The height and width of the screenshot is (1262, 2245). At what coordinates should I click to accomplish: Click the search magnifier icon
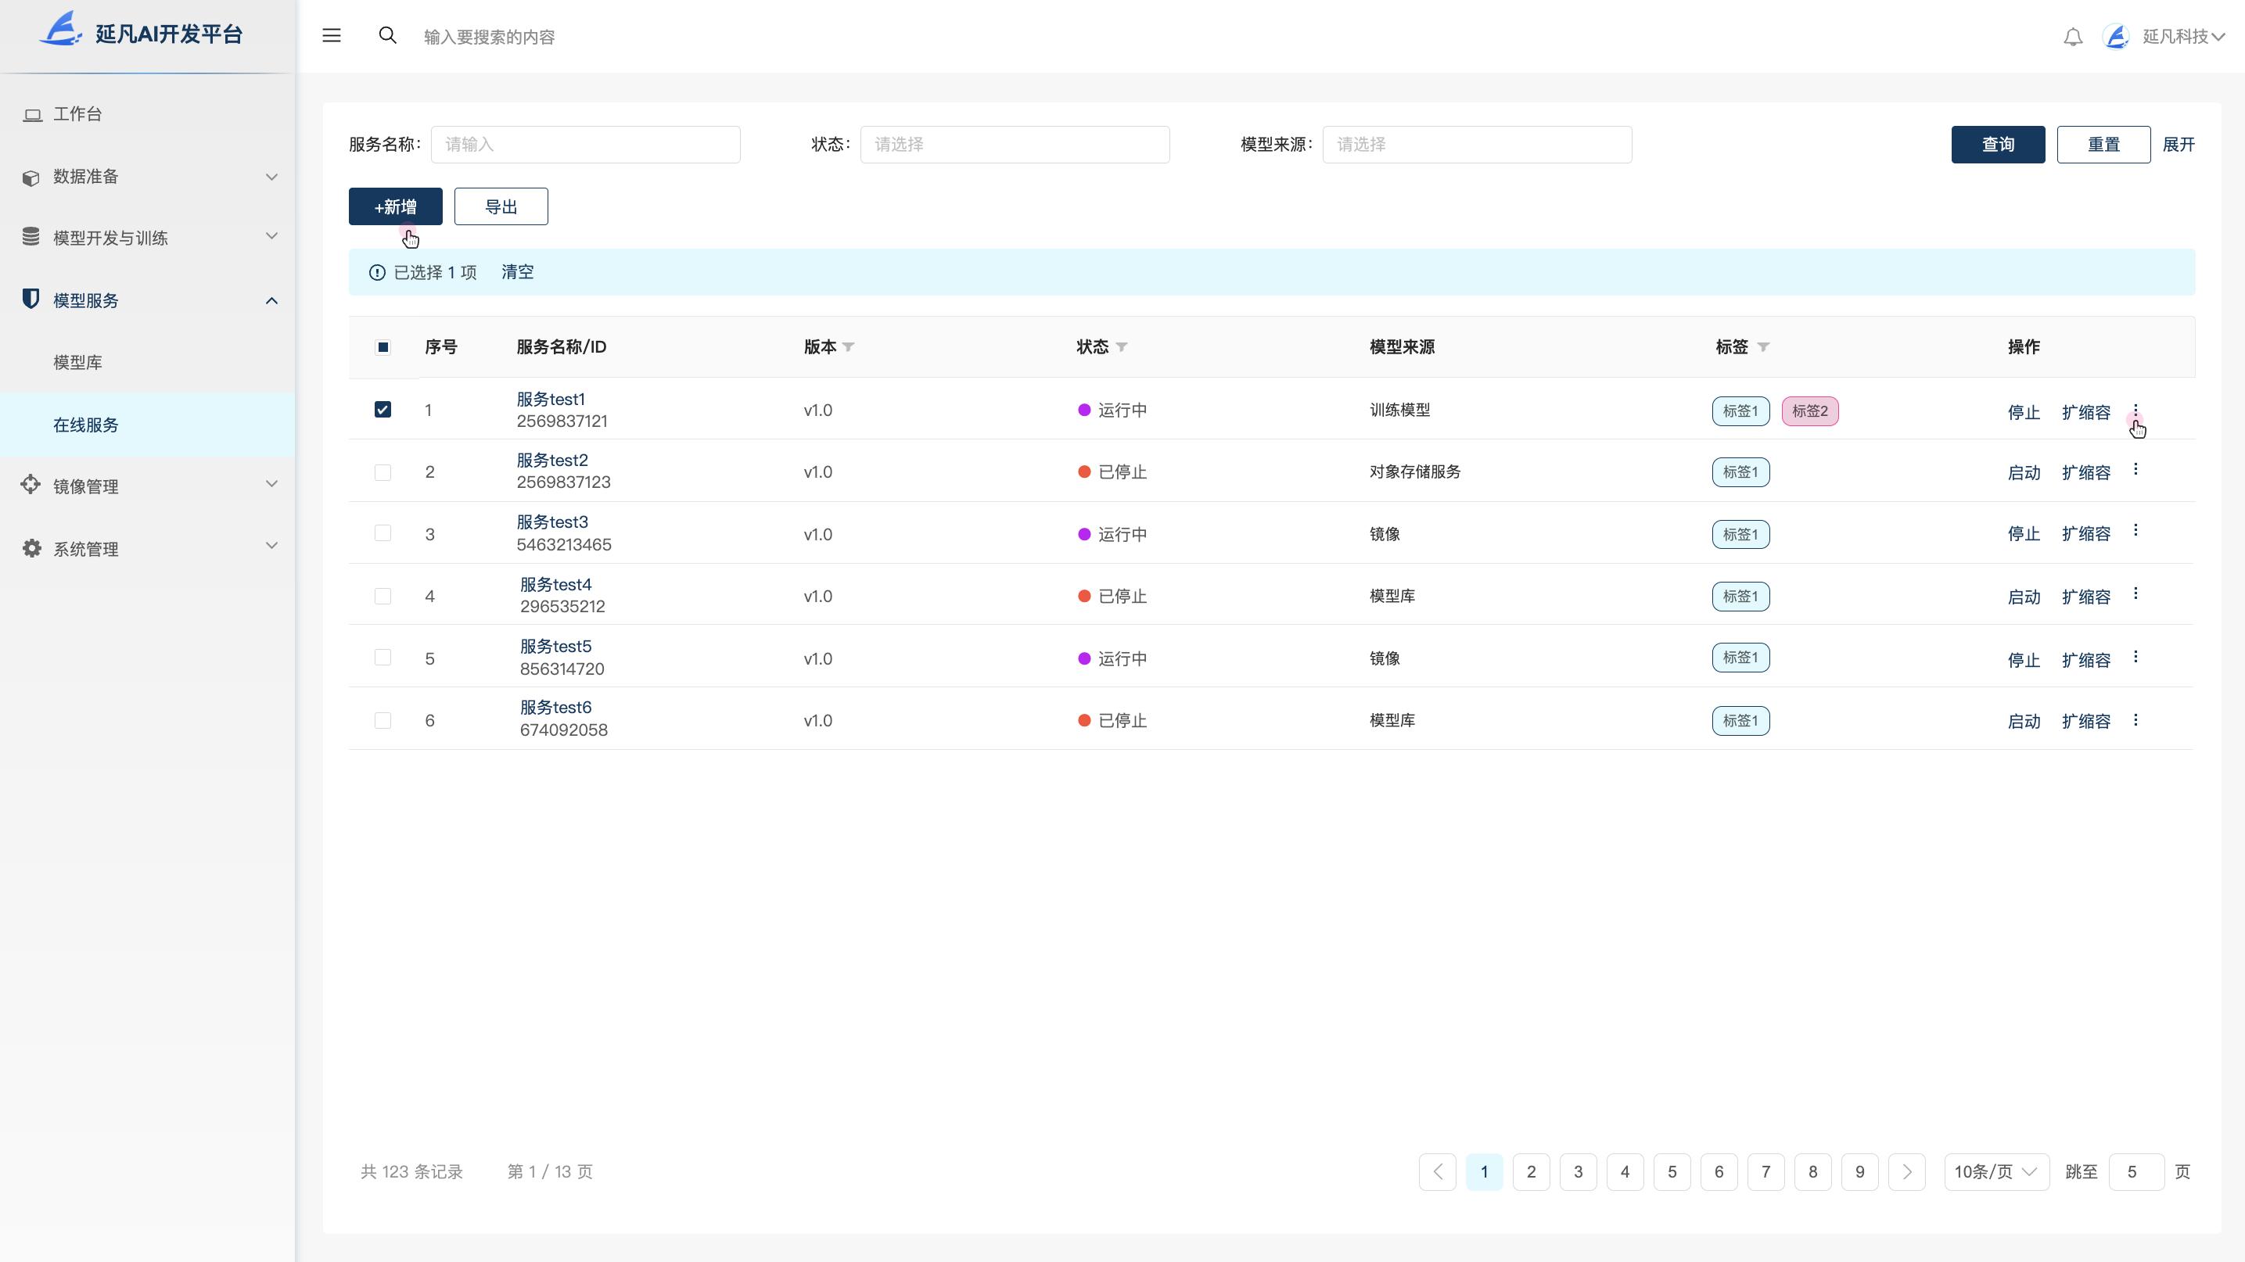click(388, 35)
